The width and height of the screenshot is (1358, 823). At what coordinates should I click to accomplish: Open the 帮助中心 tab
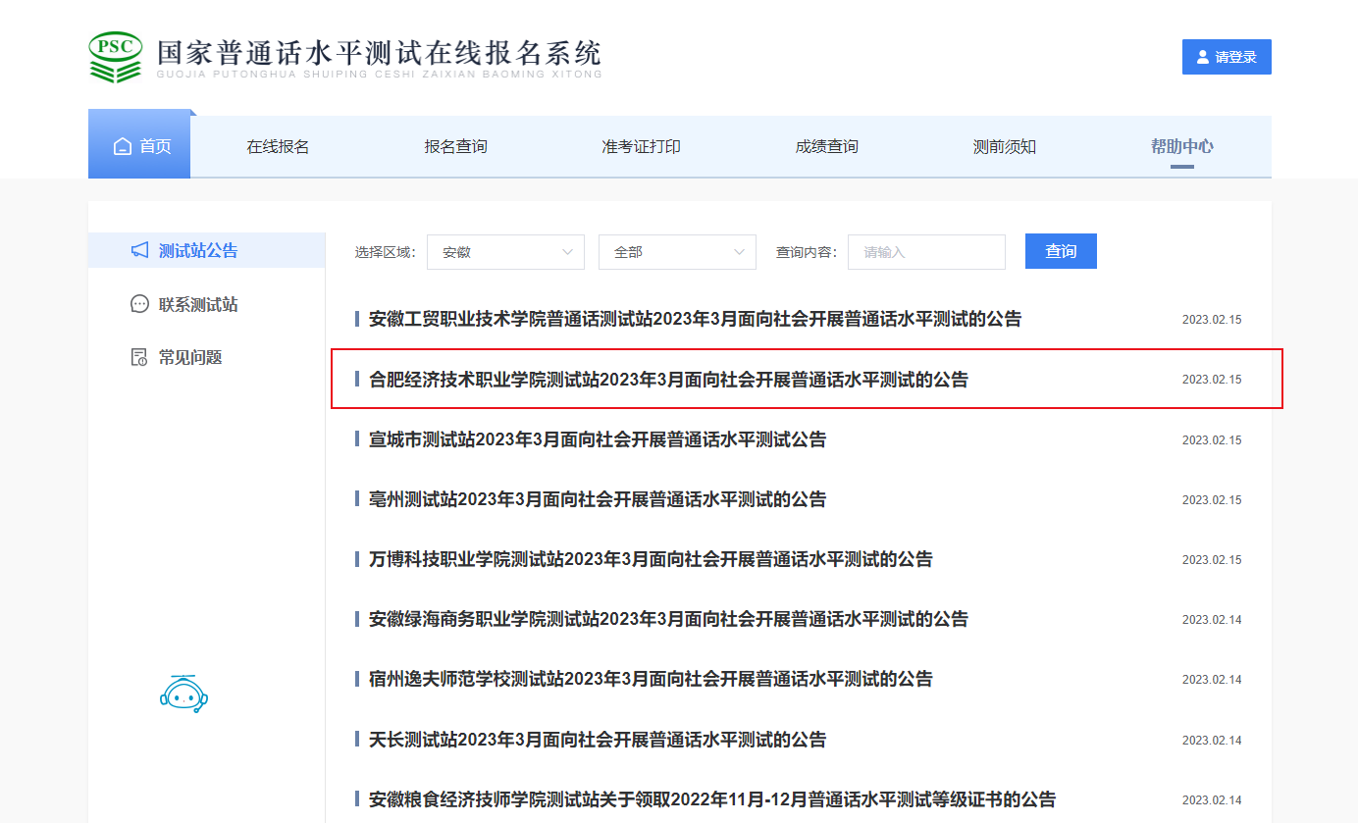point(1181,147)
